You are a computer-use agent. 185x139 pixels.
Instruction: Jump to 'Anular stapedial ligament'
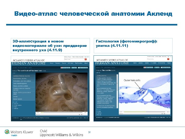[x=24, y=84]
